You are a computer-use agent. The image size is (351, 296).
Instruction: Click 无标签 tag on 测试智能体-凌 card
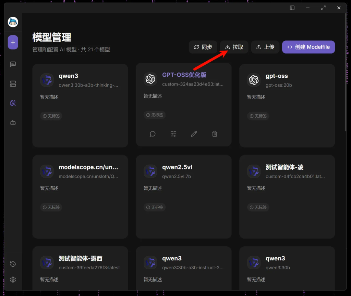(258, 207)
